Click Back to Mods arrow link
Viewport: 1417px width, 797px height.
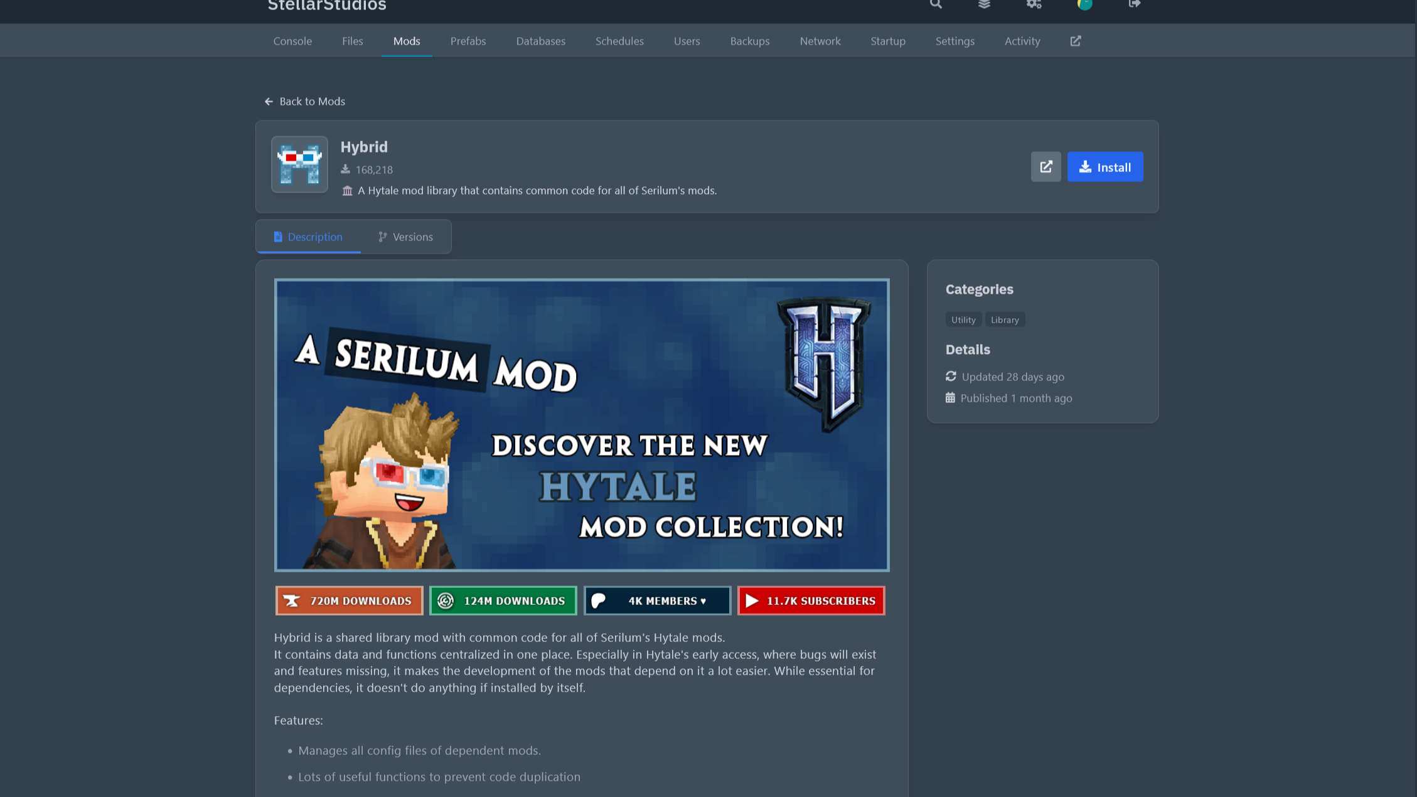pos(304,102)
